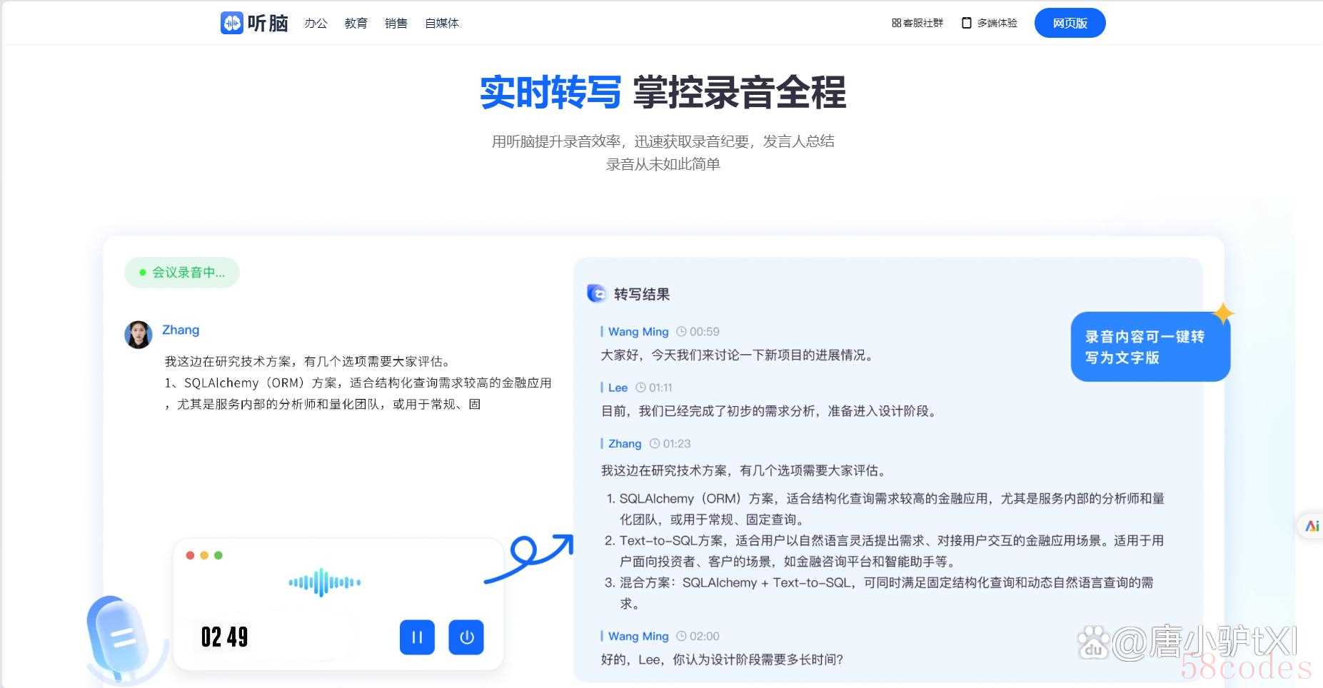Click the yellow dot on recorder window

click(204, 555)
